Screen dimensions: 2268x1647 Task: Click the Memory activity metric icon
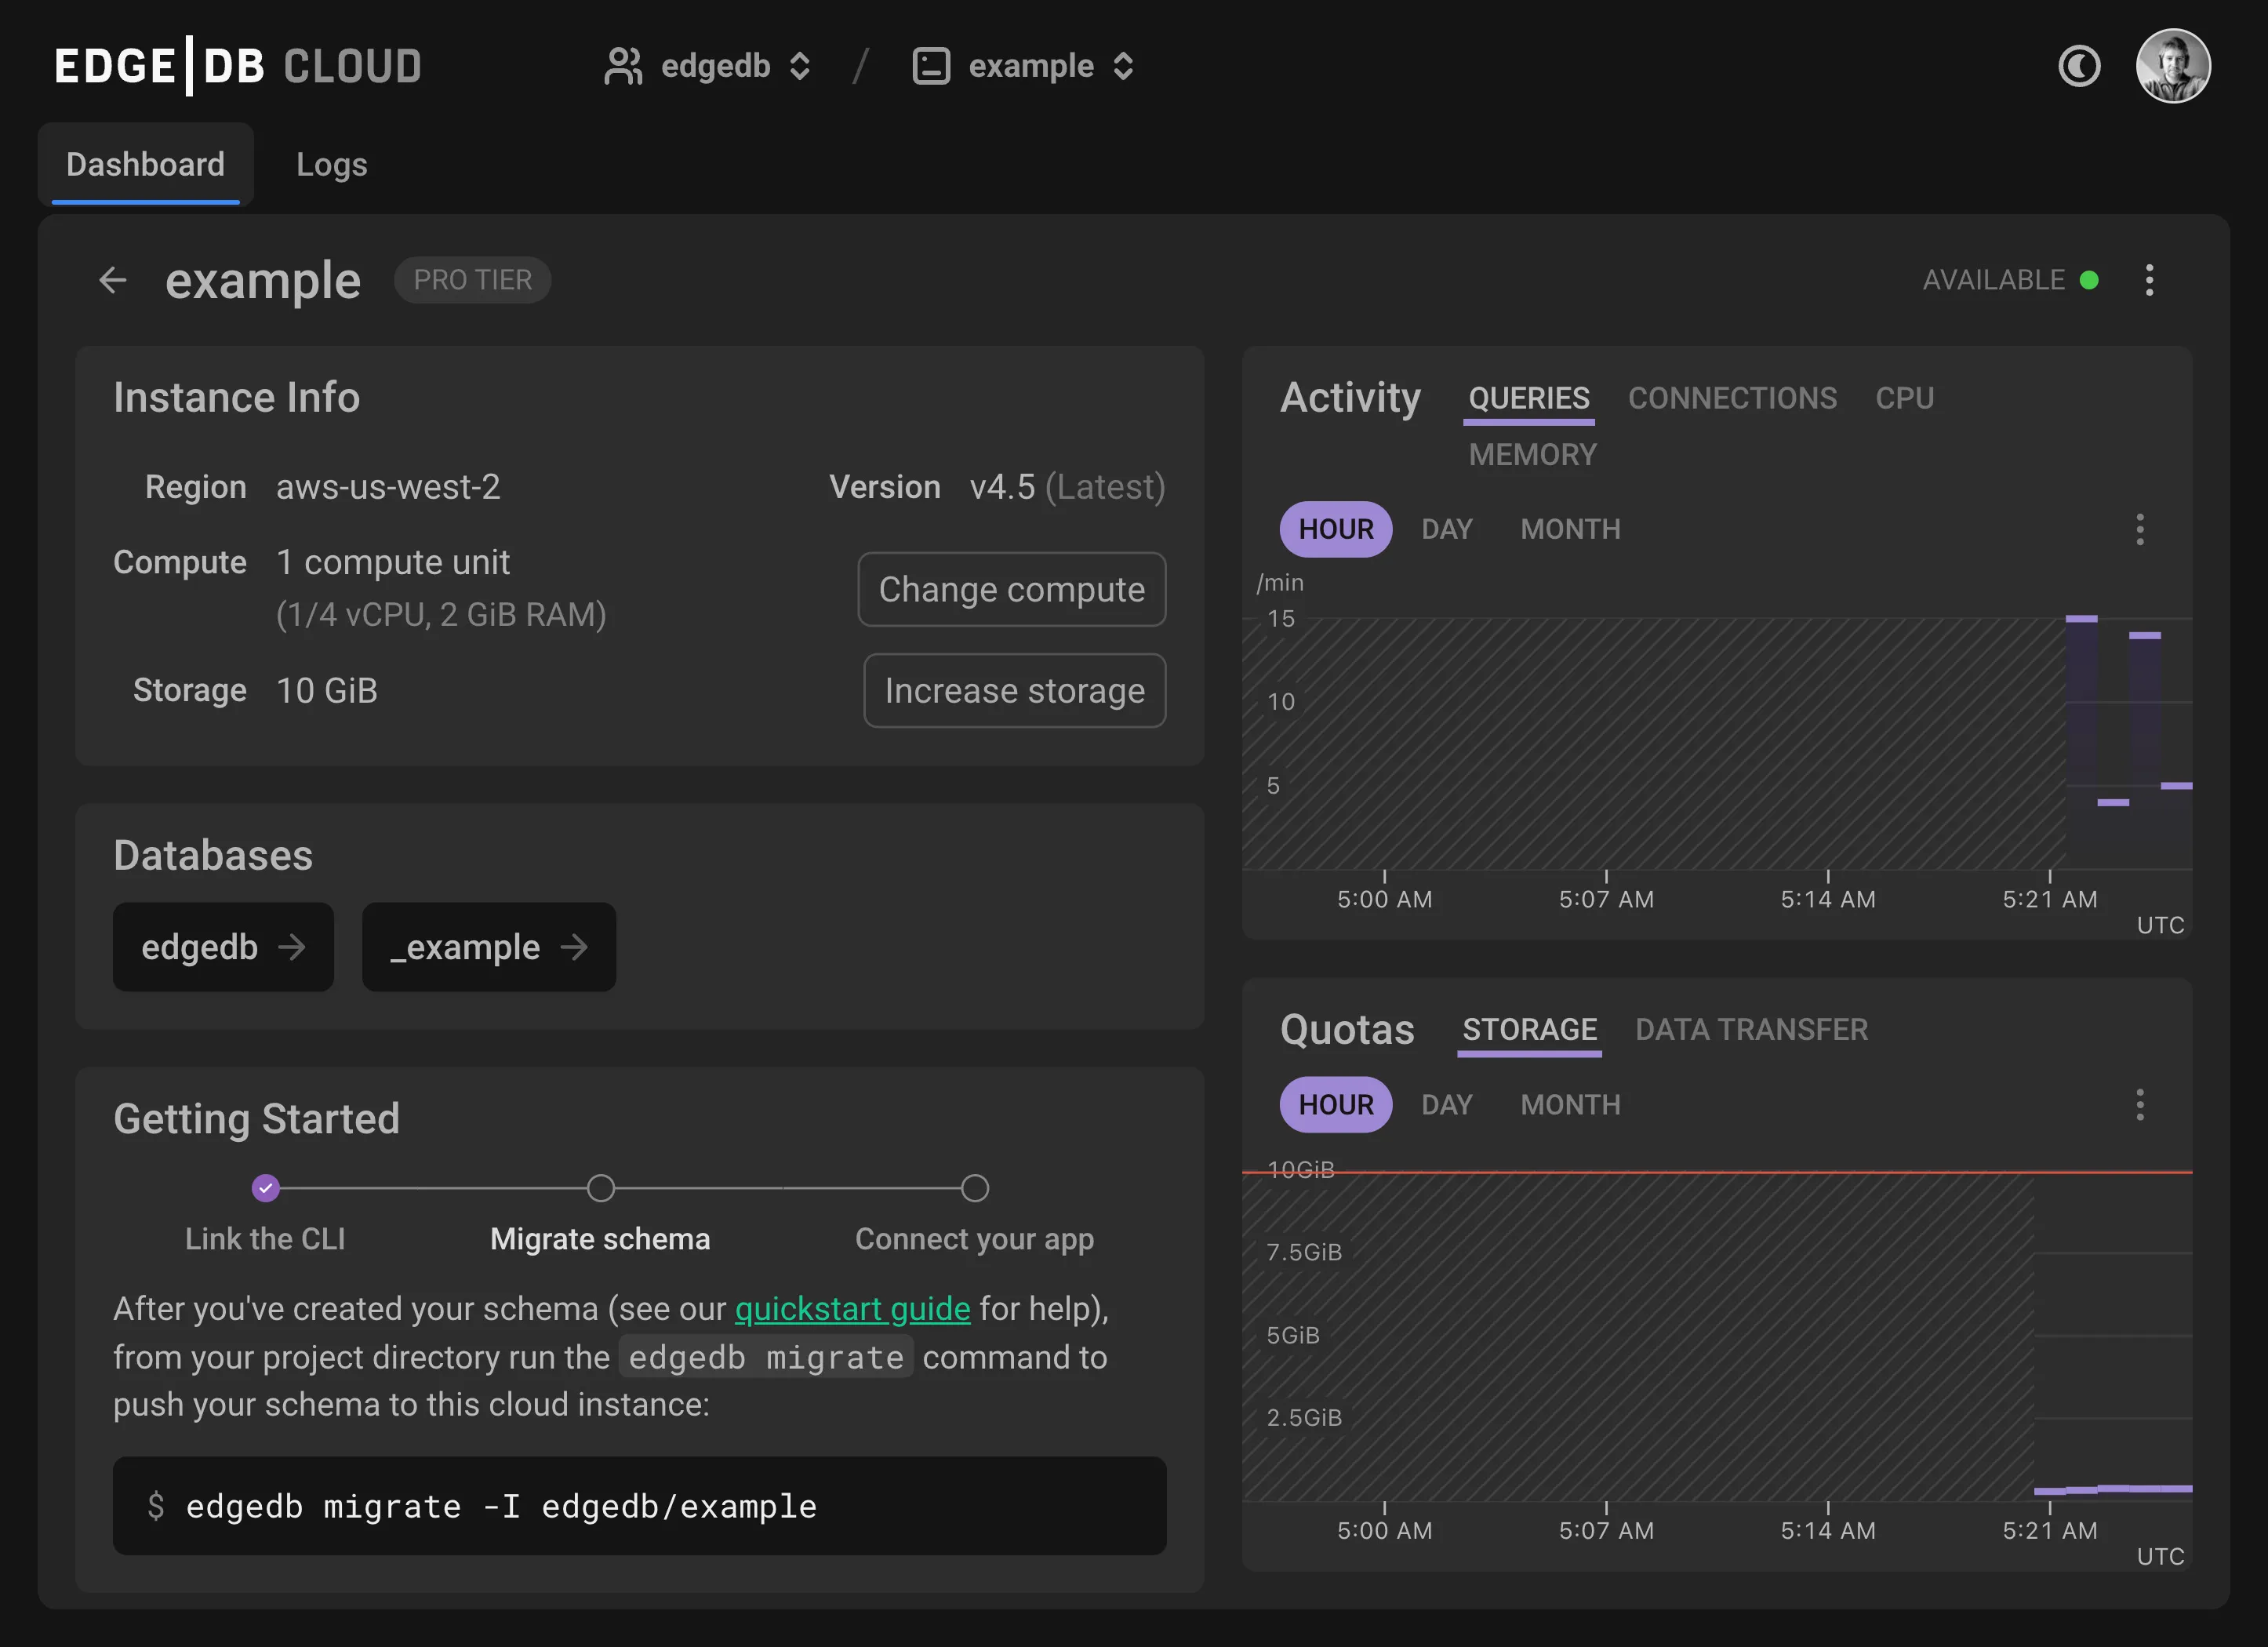tap(1532, 453)
